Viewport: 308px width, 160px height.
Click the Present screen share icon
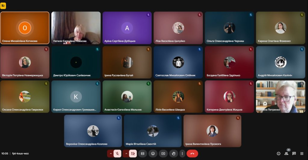point(163,153)
